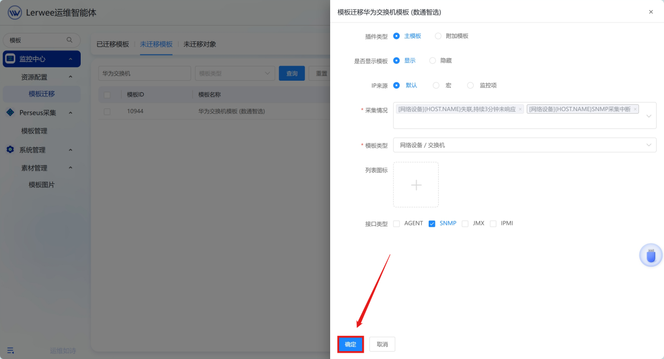Remove the SNMP采集中断 tag

coord(635,110)
